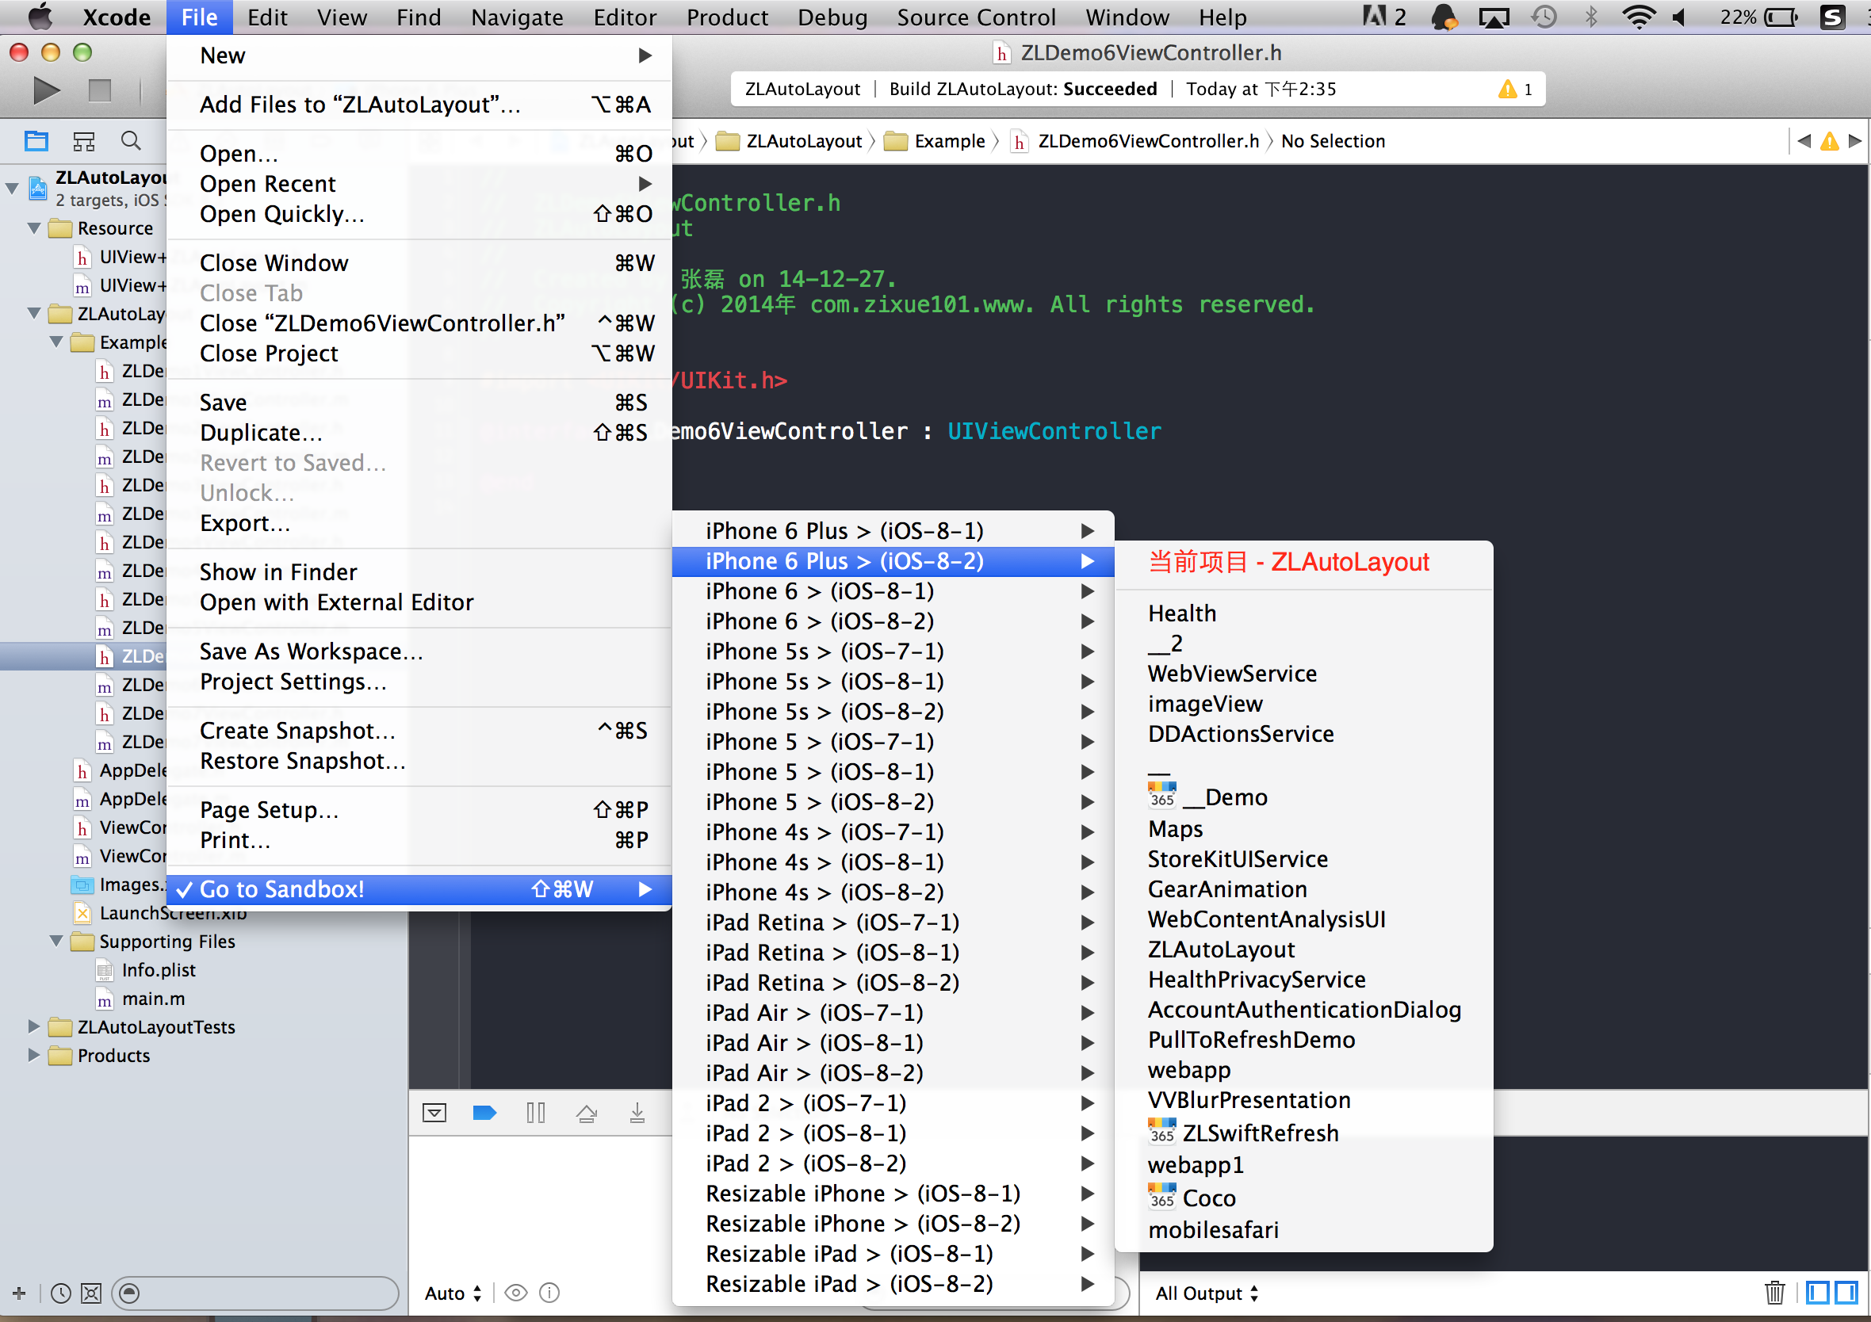Click the Stop button in toolbar
1871x1322 pixels.
[98, 89]
